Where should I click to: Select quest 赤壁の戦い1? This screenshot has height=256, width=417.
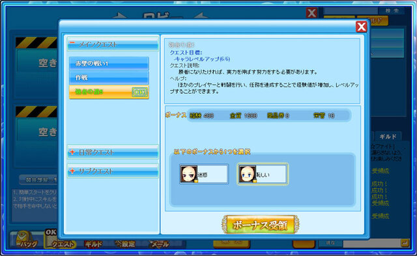click(109, 64)
